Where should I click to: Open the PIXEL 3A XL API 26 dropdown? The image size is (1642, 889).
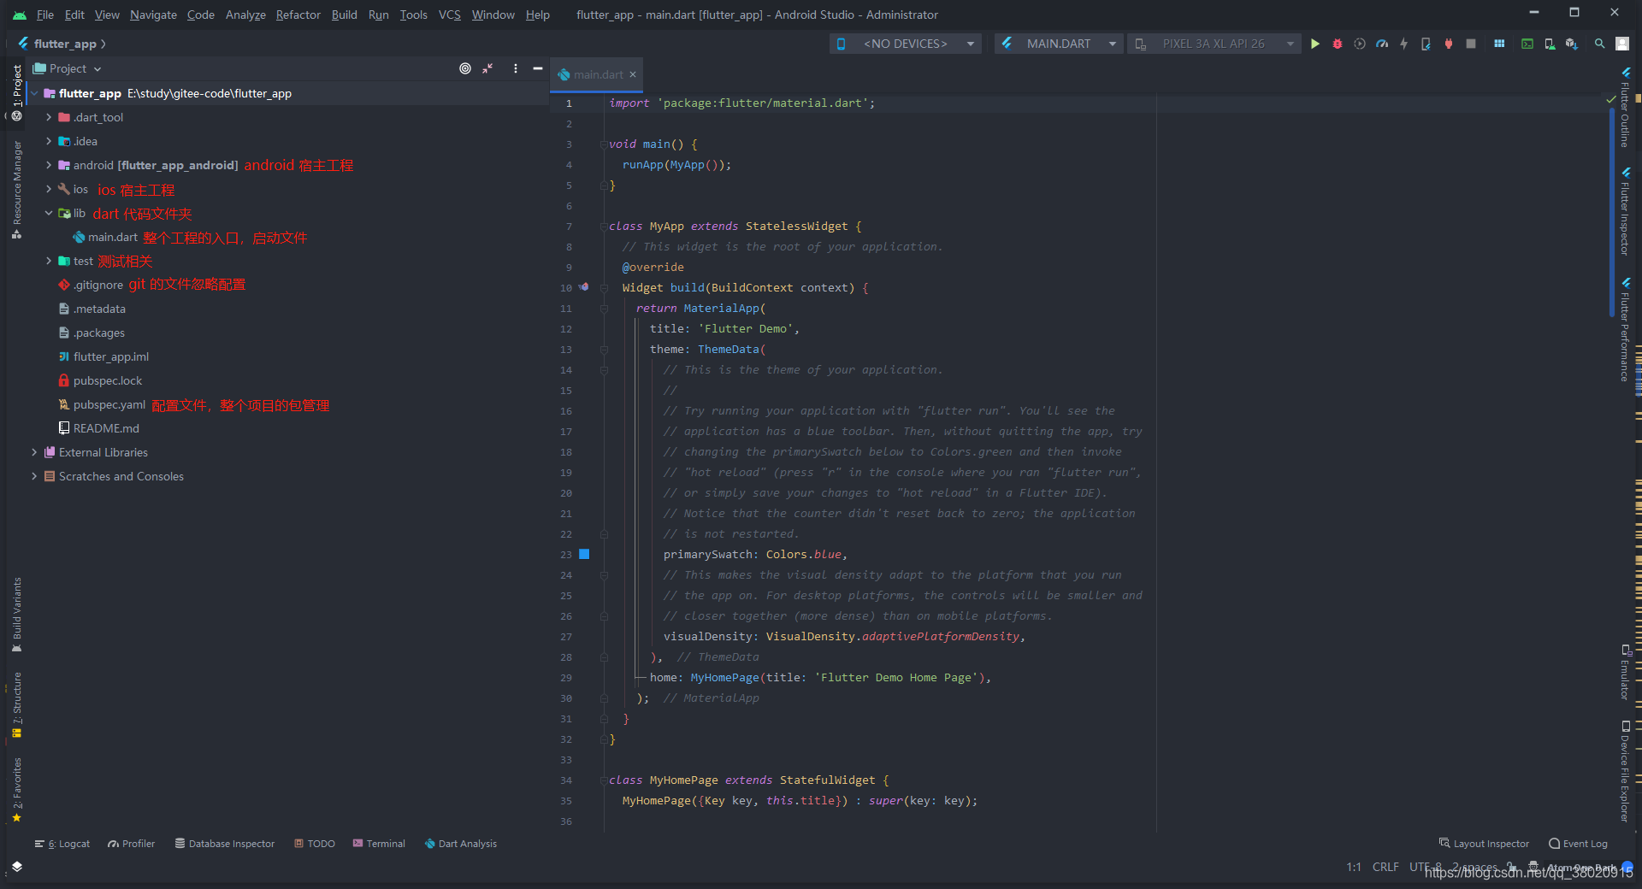pyautogui.click(x=1214, y=44)
